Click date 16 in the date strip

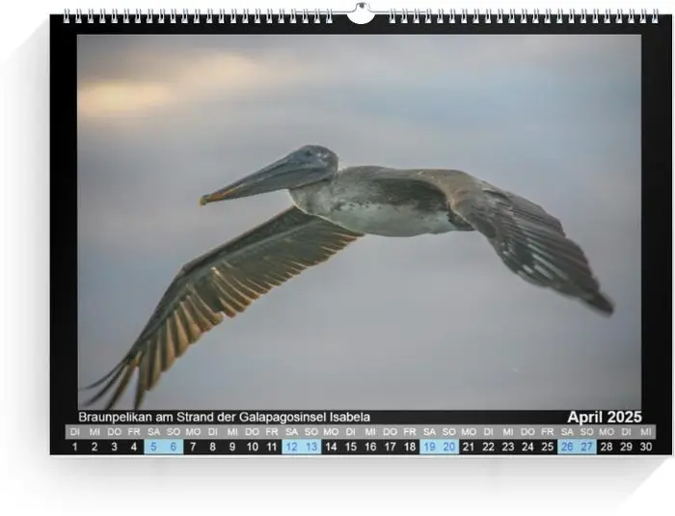(370, 447)
